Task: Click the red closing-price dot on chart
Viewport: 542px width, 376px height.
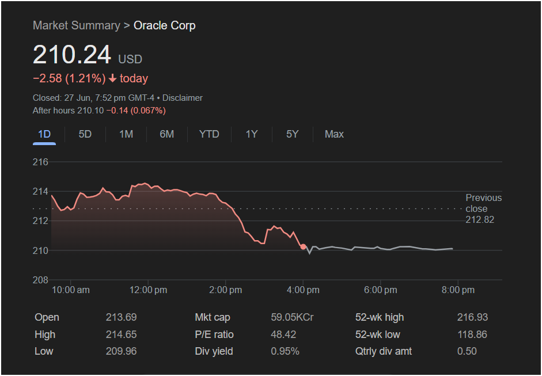Action: click(x=303, y=247)
